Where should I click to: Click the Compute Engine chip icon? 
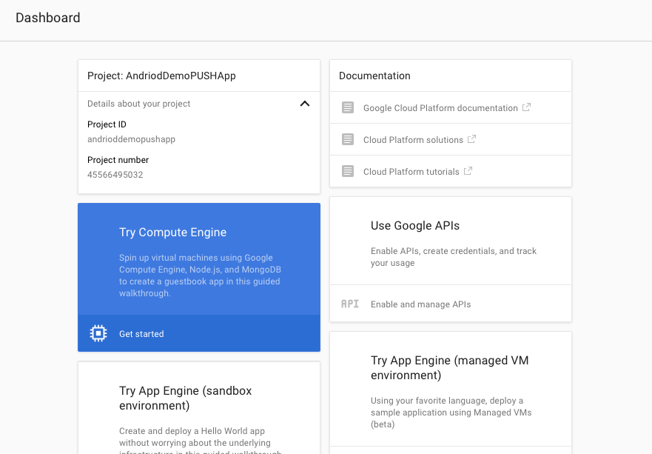point(98,333)
